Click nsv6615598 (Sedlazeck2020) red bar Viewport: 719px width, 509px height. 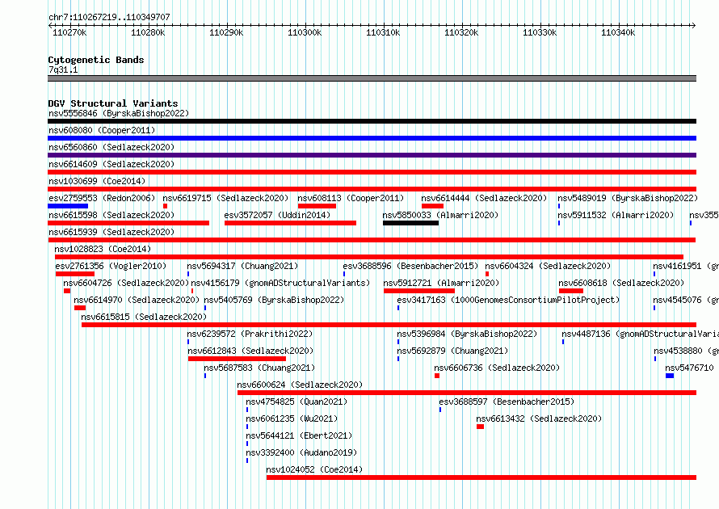click(x=128, y=223)
